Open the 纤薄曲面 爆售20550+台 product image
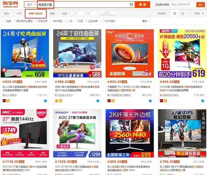The width and height of the screenshot is (207, 175). [x=182, y=53]
